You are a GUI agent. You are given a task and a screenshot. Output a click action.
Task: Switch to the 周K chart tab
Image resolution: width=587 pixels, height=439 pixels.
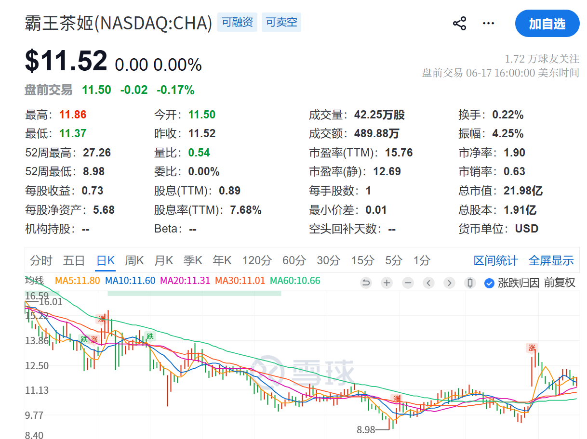pos(134,260)
